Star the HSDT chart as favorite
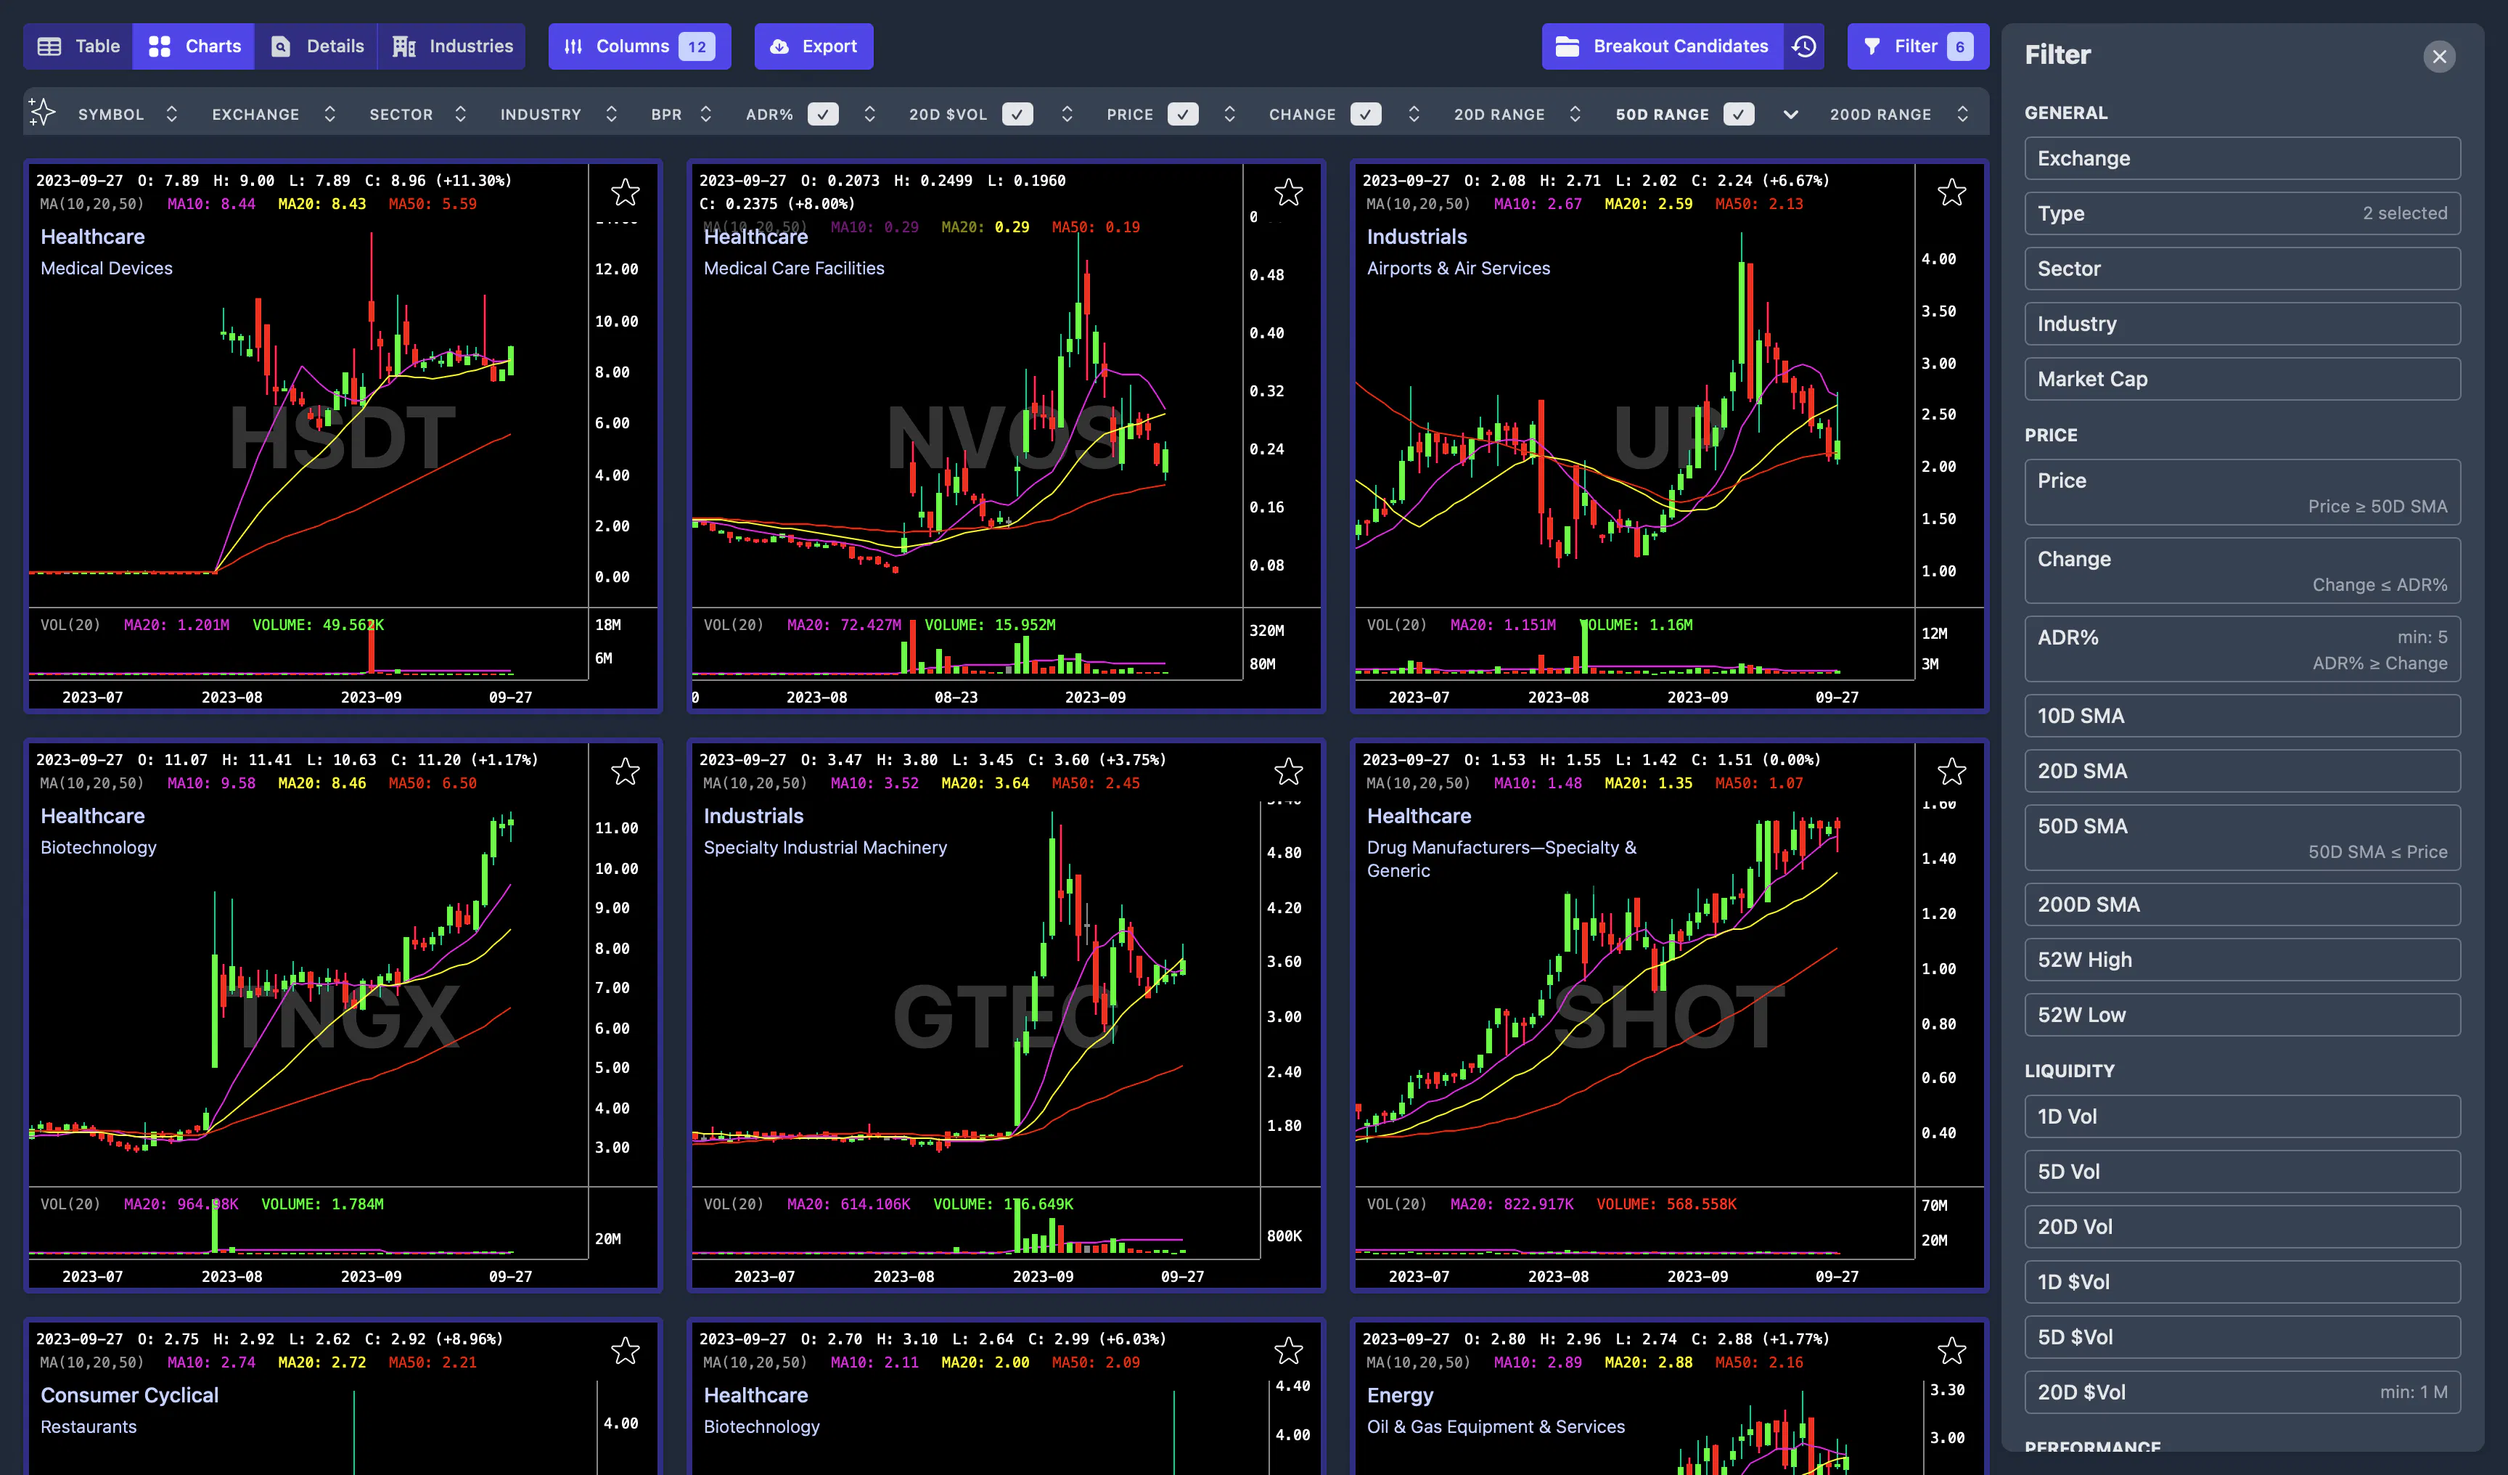Viewport: 2508px width, 1475px height. [x=625, y=192]
